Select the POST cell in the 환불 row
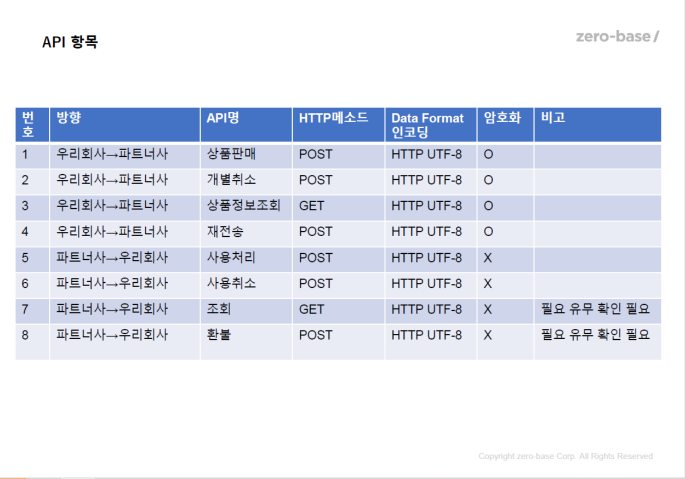 click(339, 341)
